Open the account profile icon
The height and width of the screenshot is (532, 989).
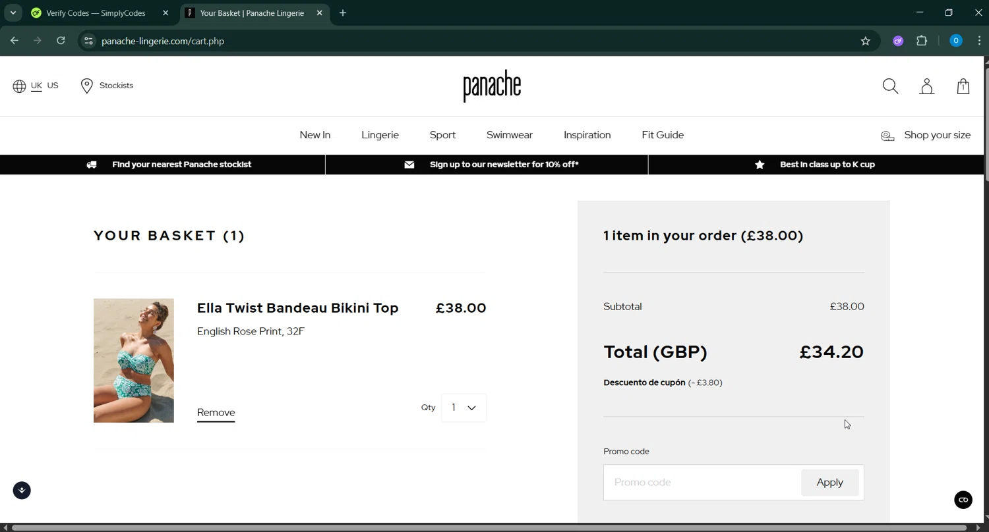[x=927, y=86]
